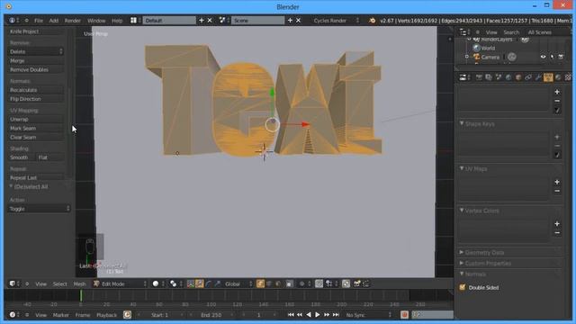The width and height of the screenshot is (576, 324).
Task: Click the translate manipulator icon
Action: (200, 283)
